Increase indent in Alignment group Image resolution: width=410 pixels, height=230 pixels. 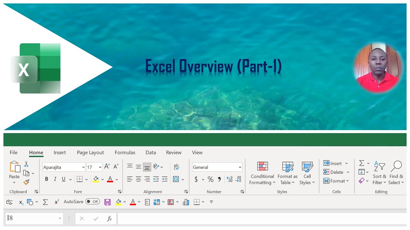pos(165,179)
